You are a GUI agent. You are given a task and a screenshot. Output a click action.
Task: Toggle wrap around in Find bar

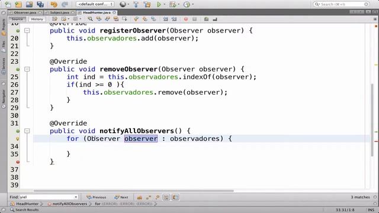coord(175,197)
